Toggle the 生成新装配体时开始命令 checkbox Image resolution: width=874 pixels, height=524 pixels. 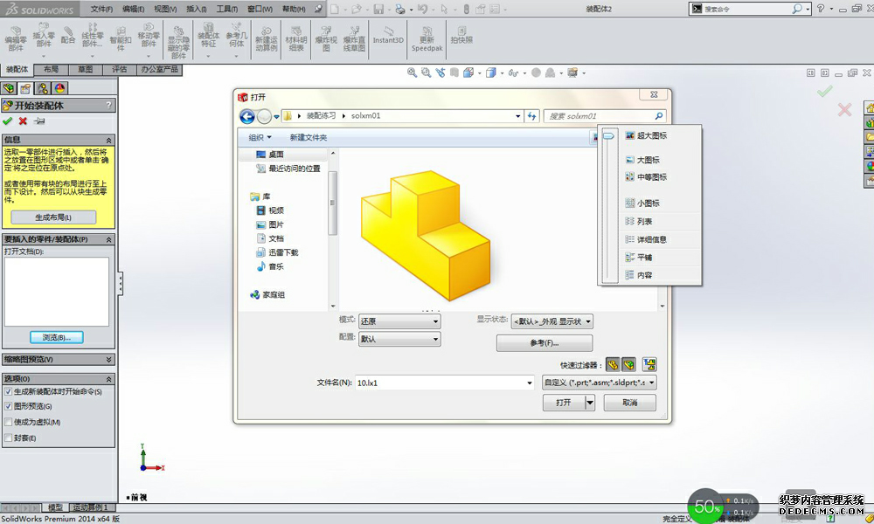coord(9,391)
